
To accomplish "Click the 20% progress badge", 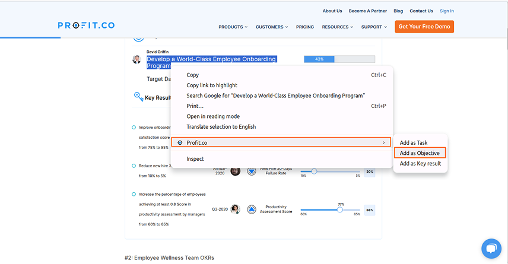I will click(370, 171).
